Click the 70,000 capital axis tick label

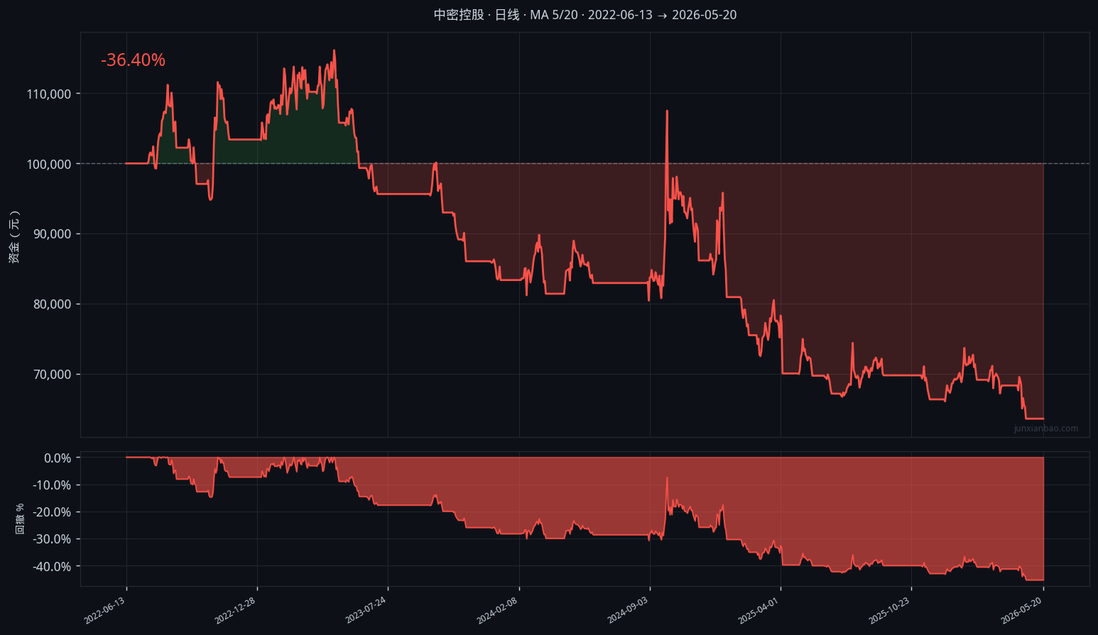[x=52, y=375]
